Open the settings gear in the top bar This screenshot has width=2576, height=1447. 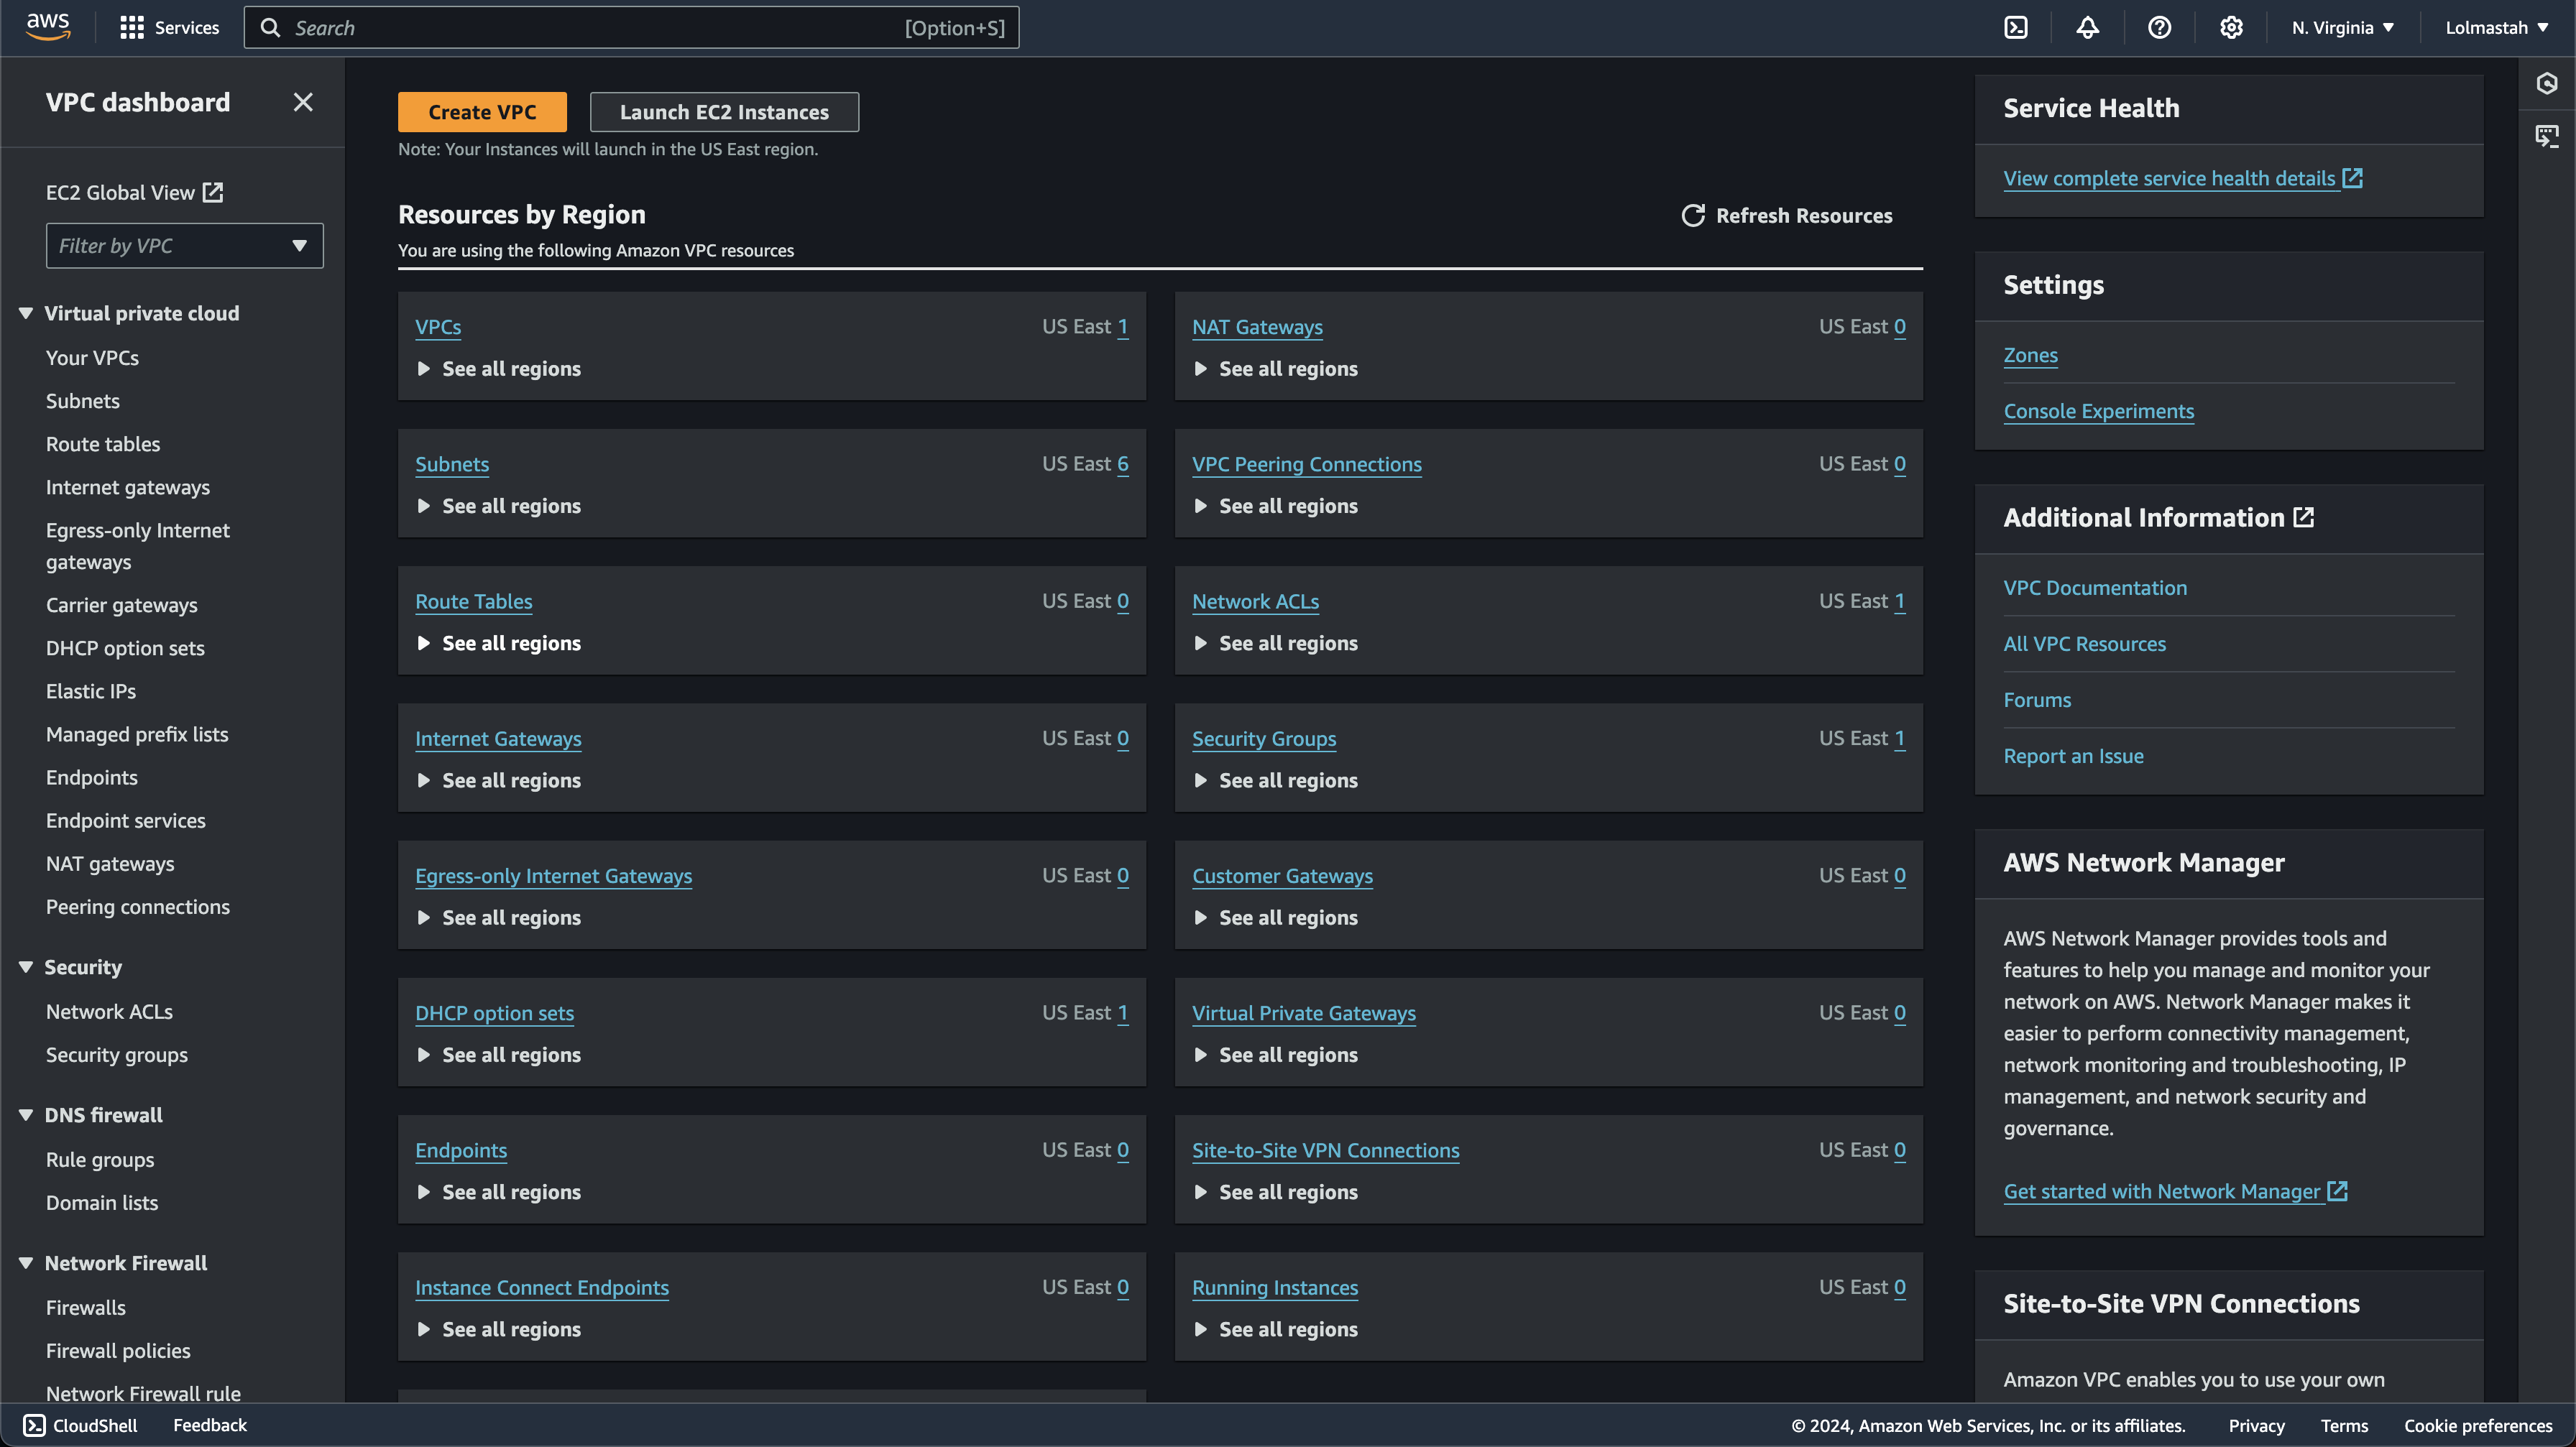click(2231, 28)
